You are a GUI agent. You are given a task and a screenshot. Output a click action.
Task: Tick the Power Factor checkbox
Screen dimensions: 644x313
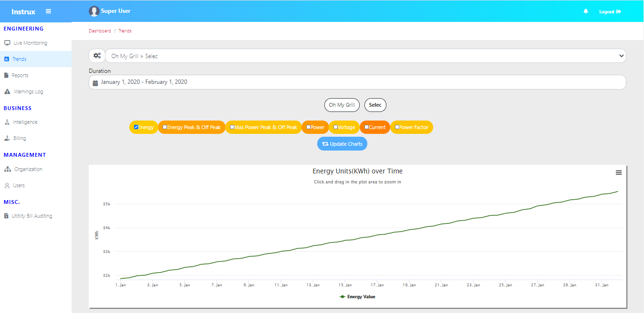click(x=397, y=127)
